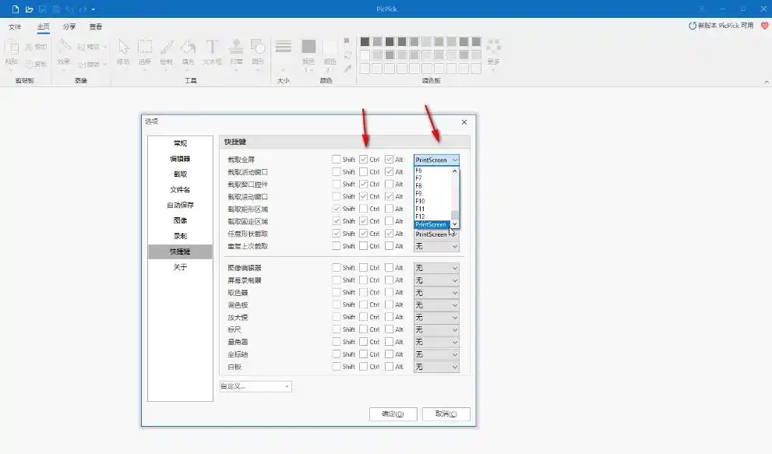
Task: Check Shift checkbox for 重复上次截取
Action: 337,246
